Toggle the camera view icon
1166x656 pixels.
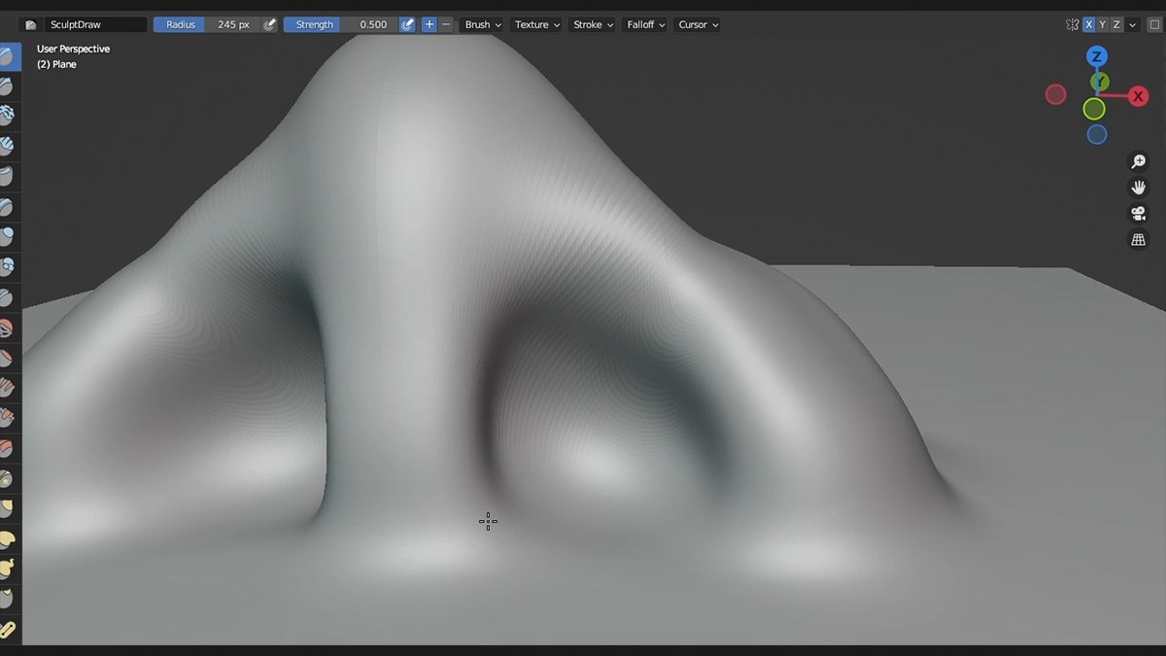[x=1139, y=213]
